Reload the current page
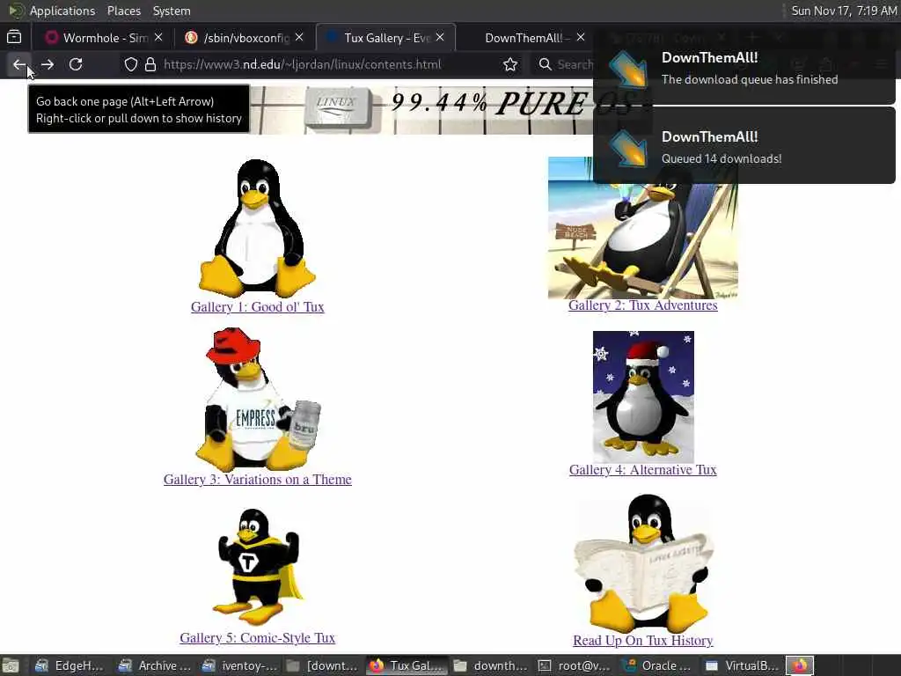Image resolution: width=901 pixels, height=676 pixels. click(x=76, y=64)
